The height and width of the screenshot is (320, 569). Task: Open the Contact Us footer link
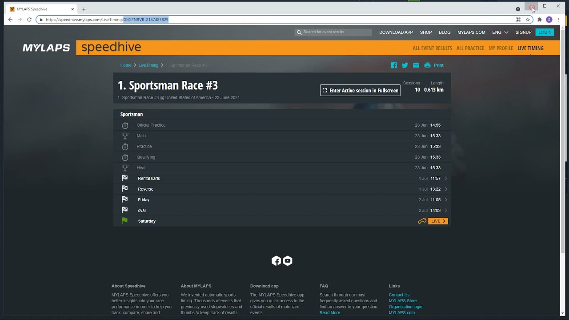pyautogui.click(x=399, y=295)
